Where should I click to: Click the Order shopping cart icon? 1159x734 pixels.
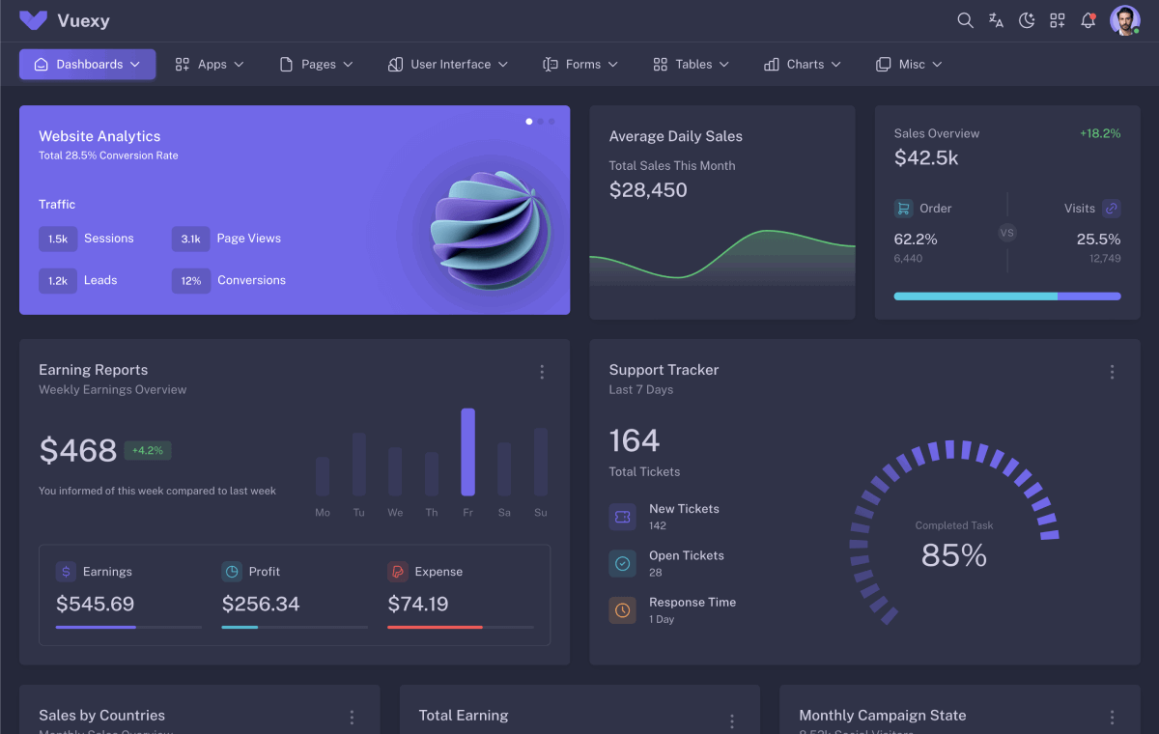click(904, 208)
